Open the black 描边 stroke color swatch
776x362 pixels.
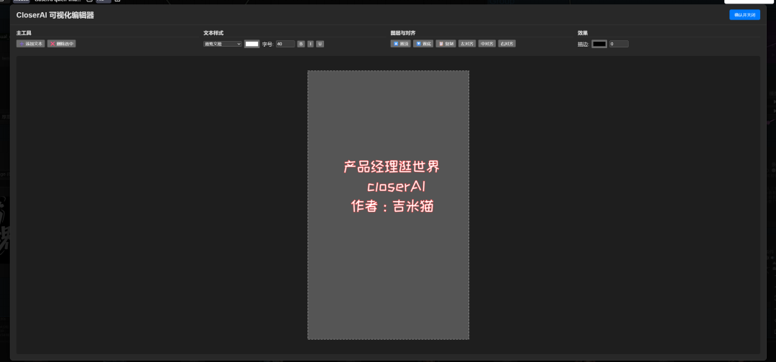coord(599,44)
